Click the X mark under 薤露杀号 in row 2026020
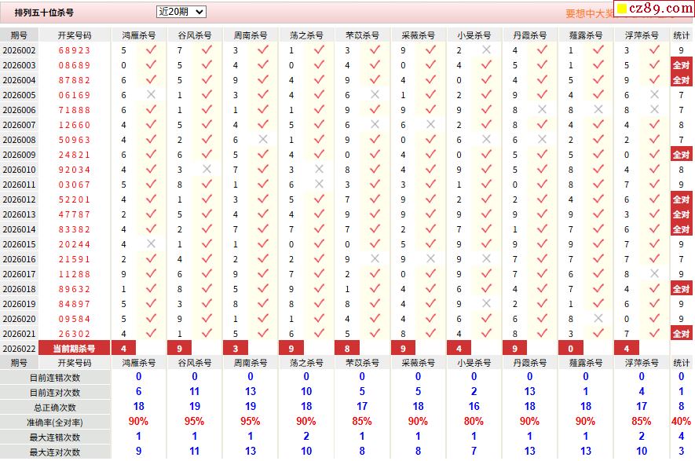This screenshot has width=695, height=461. (598, 318)
